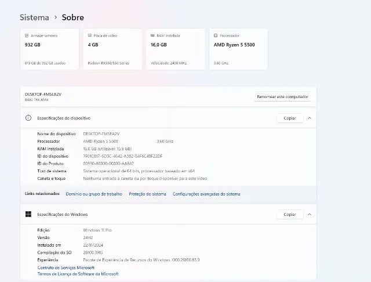Click Velocidade: 2400 MHz text
Screen dimensions: 371x282
[x=169, y=63]
